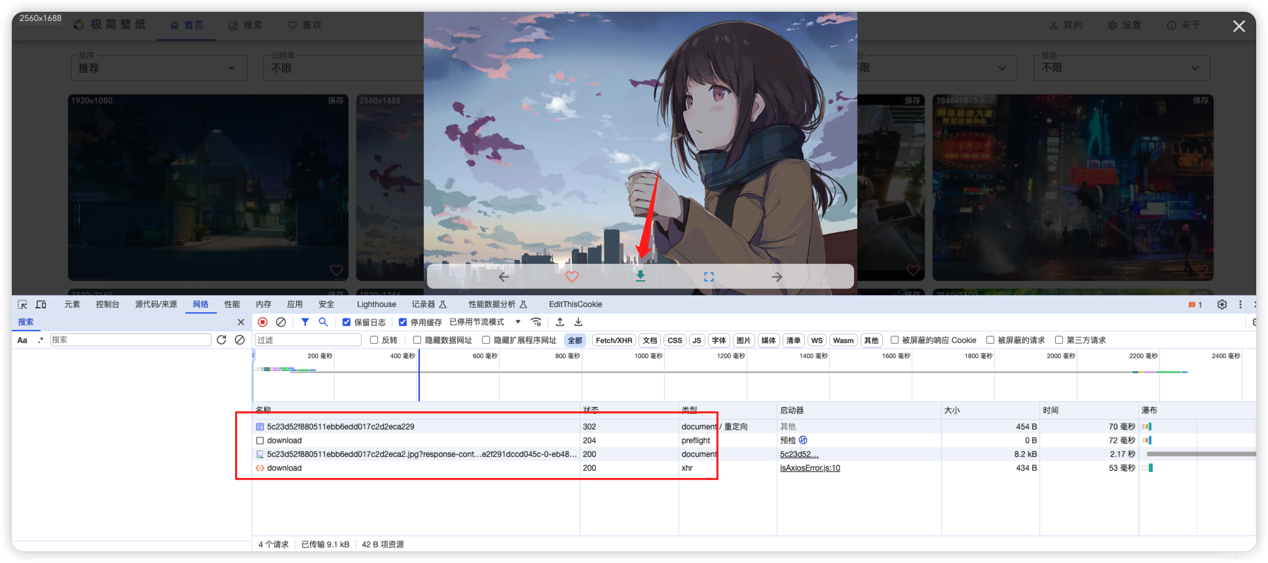Select the .jpg response-cont request row
This screenshot has width=1268, height=563.
753,454
